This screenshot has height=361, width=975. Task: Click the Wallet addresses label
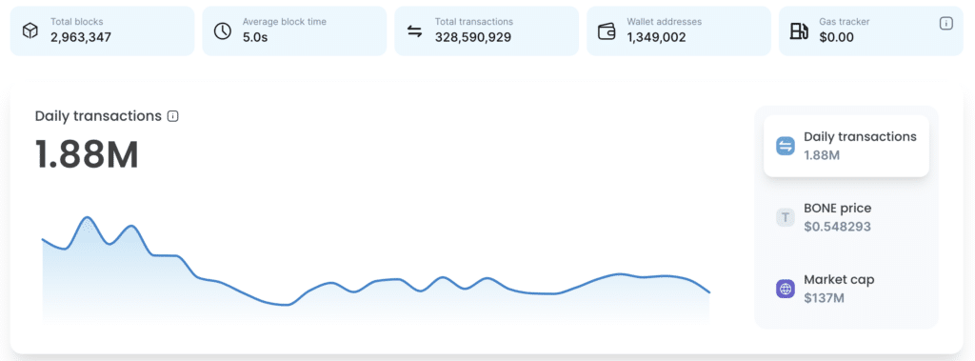(664, 22)
